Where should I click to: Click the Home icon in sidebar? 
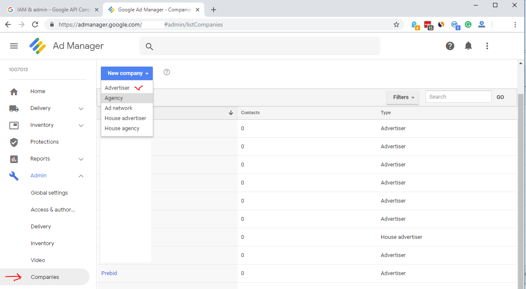click(x=14, y=91)
